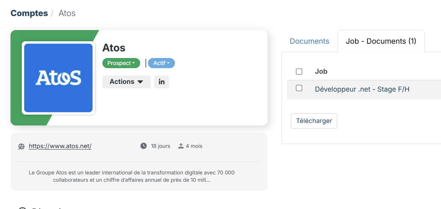Click the Le Groupe Atos description text
Screen dimensions: 441x209
coord(132,176)
